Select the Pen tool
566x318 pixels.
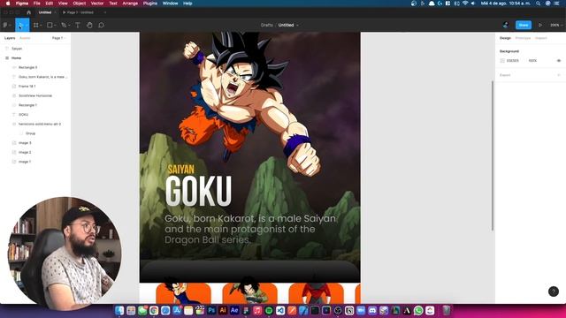click(64, 26)
